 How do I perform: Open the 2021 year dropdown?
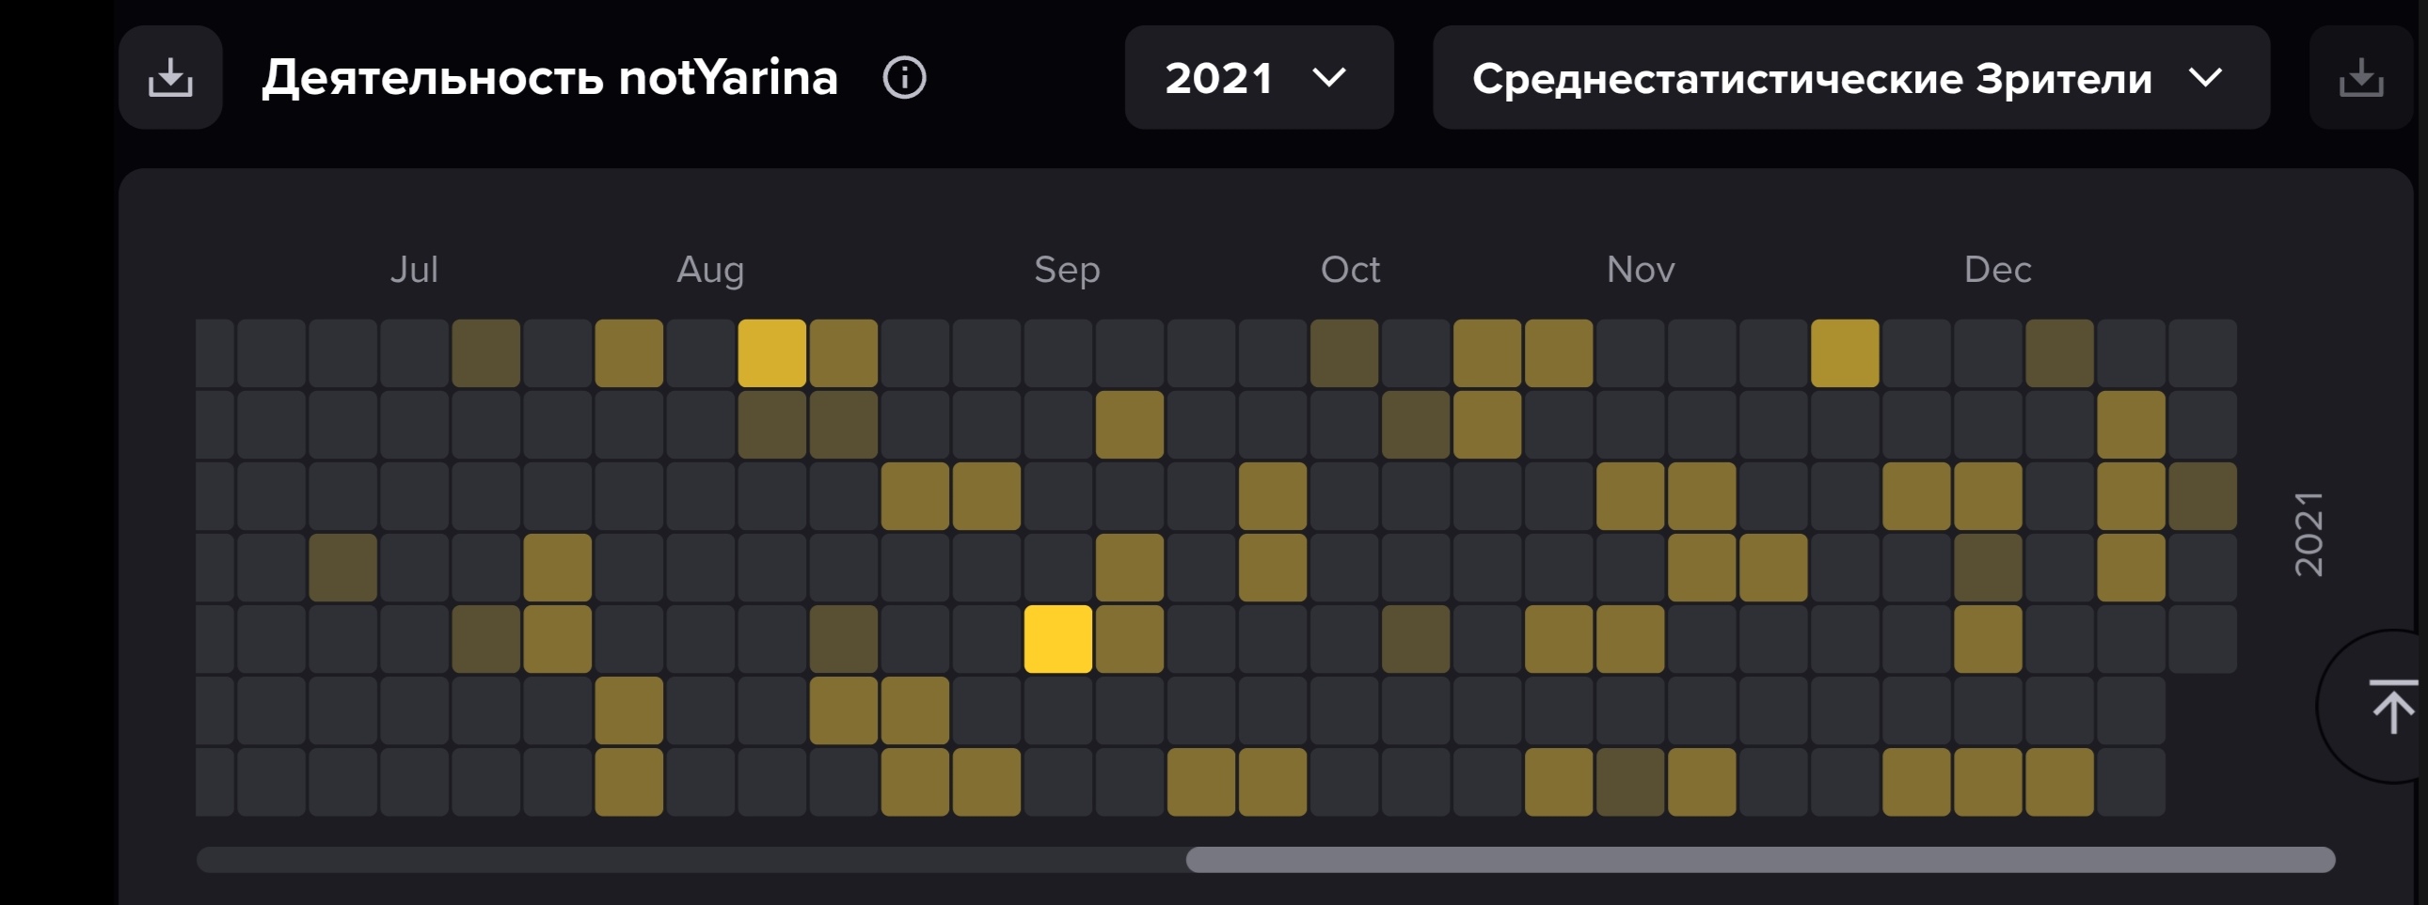point(1259,77)
